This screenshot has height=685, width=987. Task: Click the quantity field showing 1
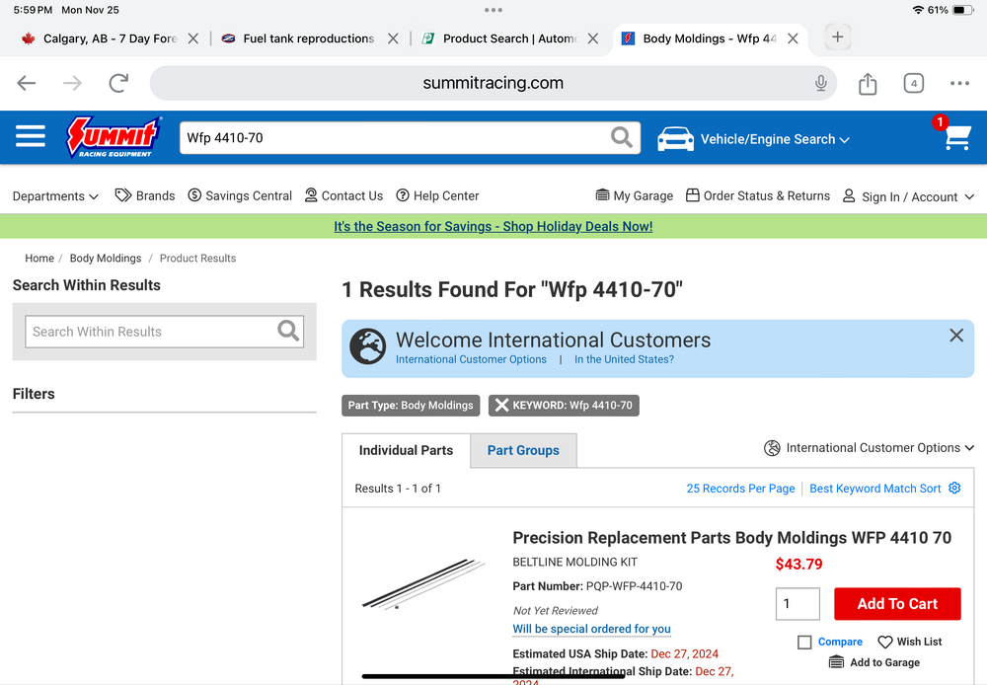coord(797,604)
